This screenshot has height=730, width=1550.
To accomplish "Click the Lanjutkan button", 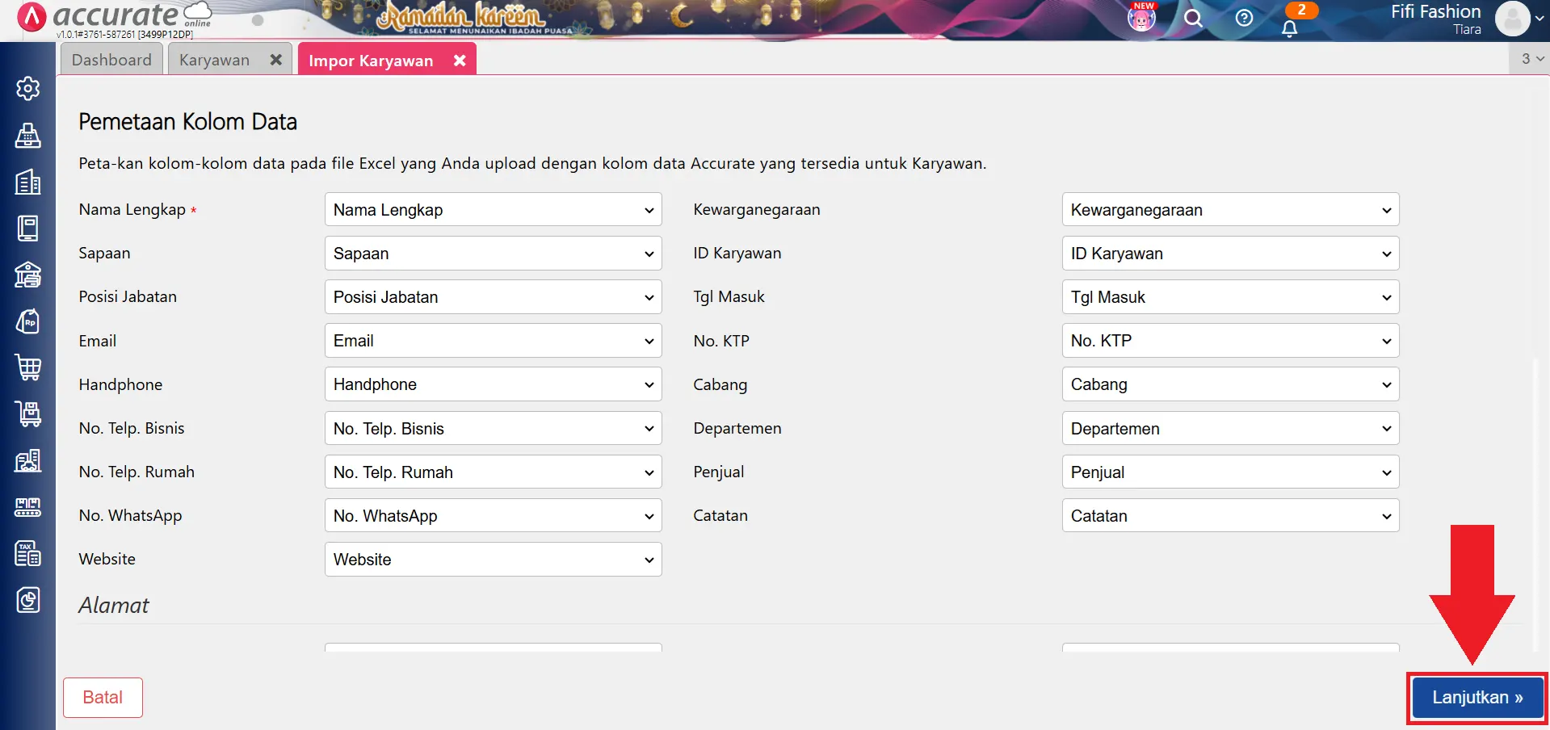I will pyautogui.click(x=1476, y=697).
